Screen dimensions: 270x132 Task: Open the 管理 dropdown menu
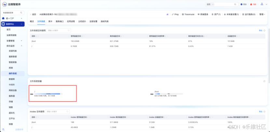pos(262,14)
